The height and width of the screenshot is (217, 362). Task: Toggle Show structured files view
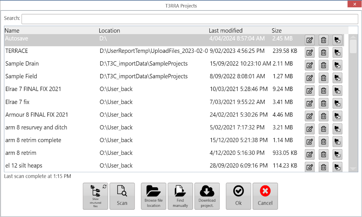[95, 196]
